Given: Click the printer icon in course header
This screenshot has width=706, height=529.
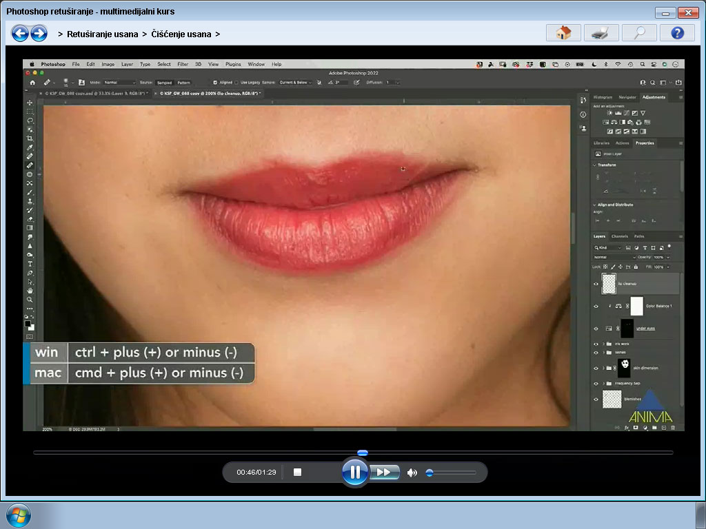Looking at the screenshot, I should [601, 33].
